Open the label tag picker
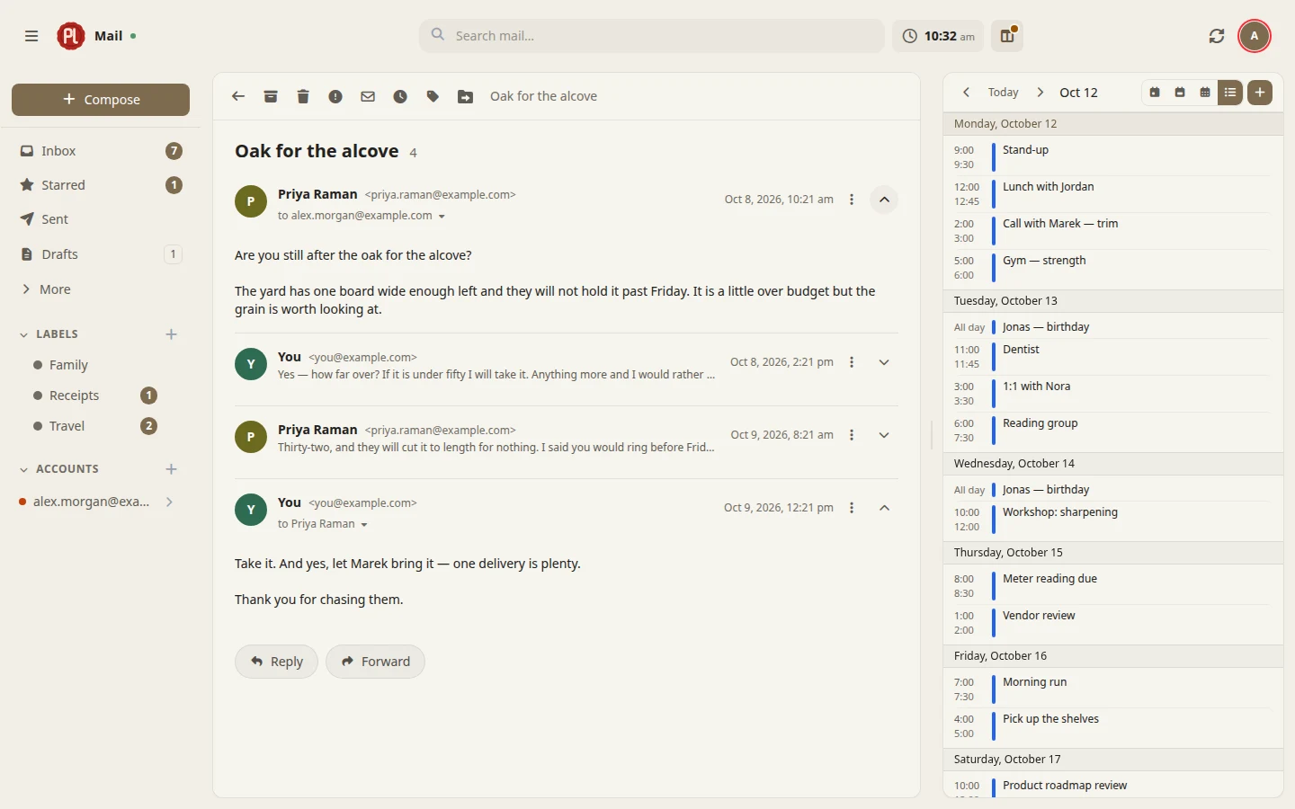 pos(433,96)
